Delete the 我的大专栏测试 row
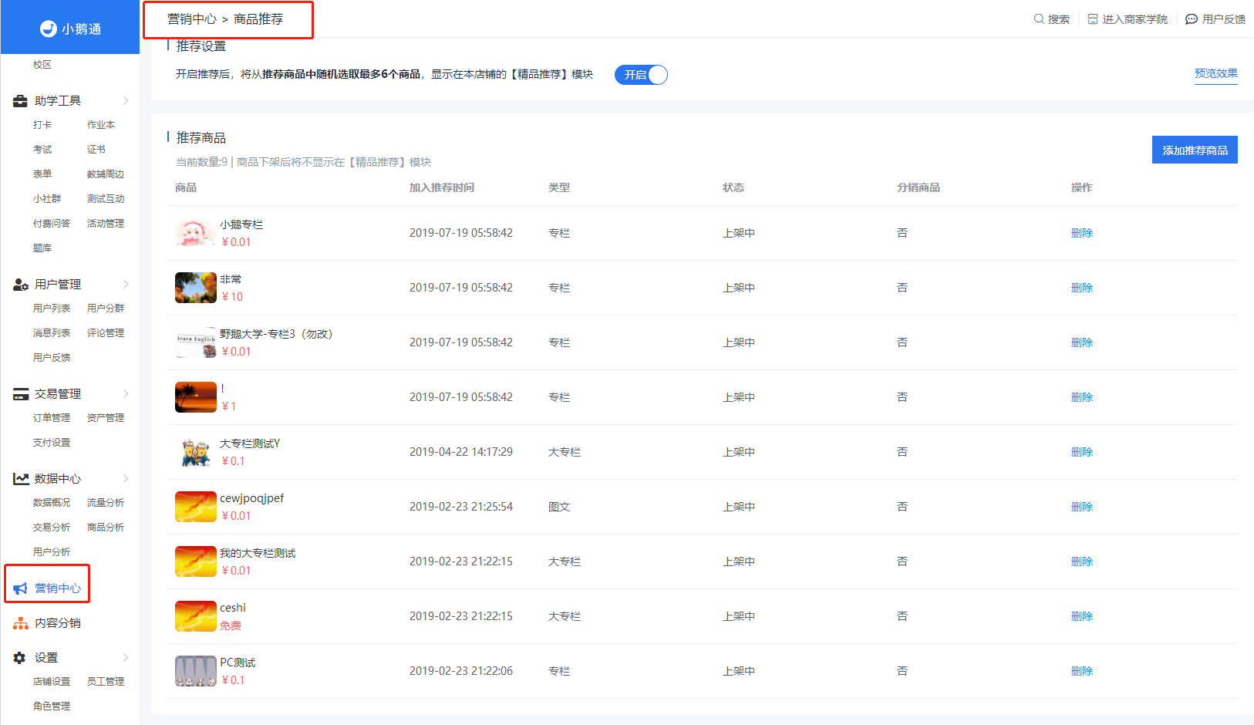This screenshot has width=1254, height=725. [x=1082, y=561]
